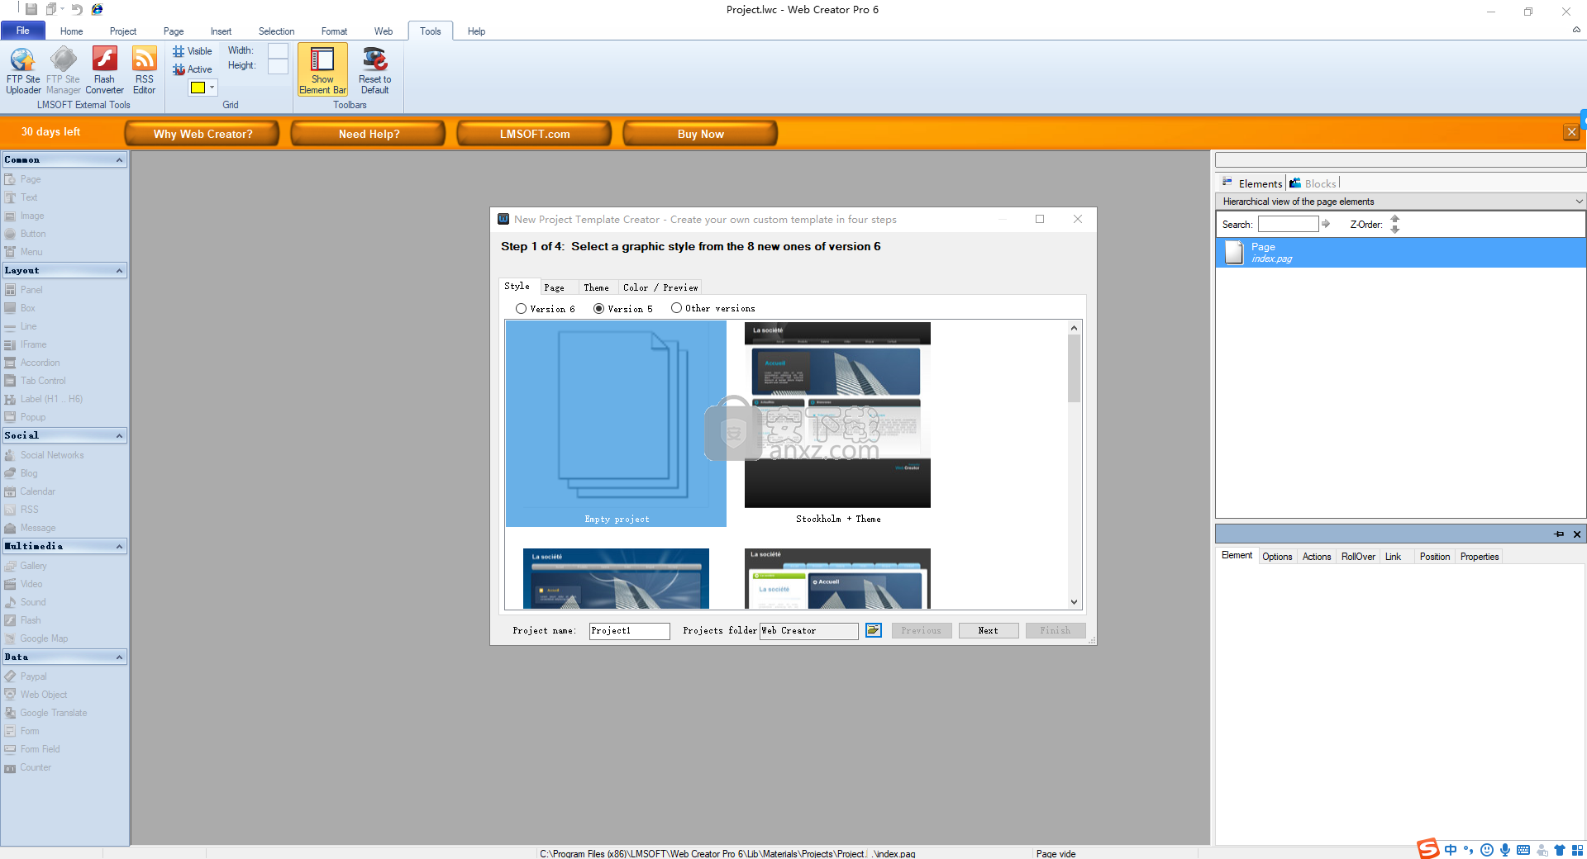Click the LMSOFT.com button
Screen dimensions: 1587x859
coord(535,133)
